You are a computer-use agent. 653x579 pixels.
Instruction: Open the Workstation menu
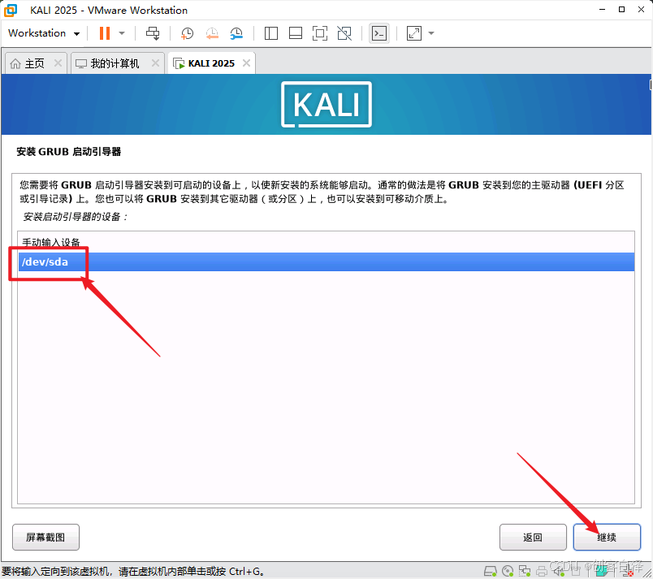point(44,33)
